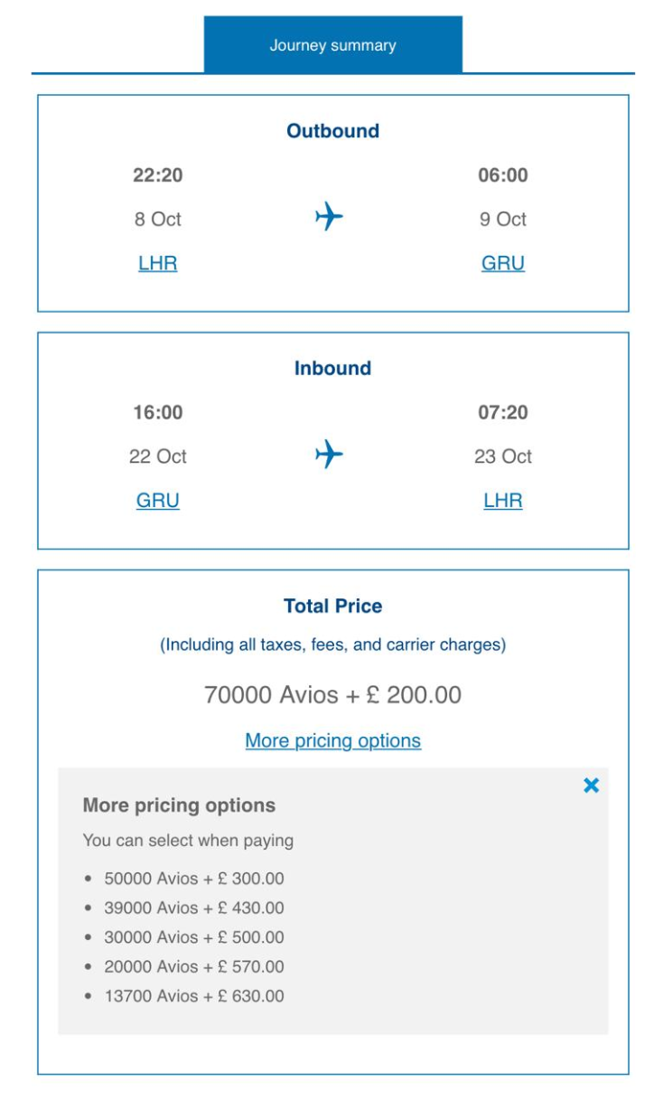The width and height of the screenshot is (654, 1101).
Task: Click the Inbound section heading
Action: click(332, 369)
